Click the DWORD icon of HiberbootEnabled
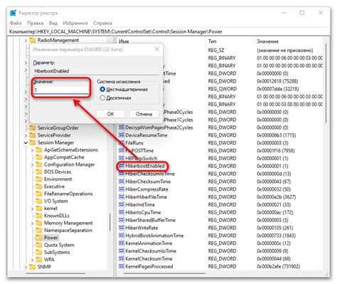This screenshot has height=284, width=337. click(122, 166)
